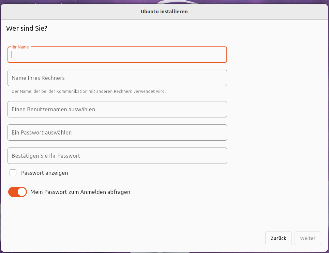This screenshot has height=253, width=329.
Task: Click the greyed-out 'Weiter' button
Action: click(x=308, y=238)
